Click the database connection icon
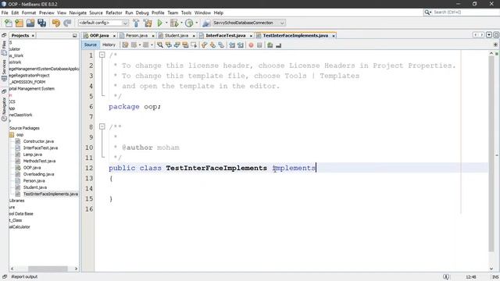The height and width of the screenshot is (281, 500). pos(206,23)
